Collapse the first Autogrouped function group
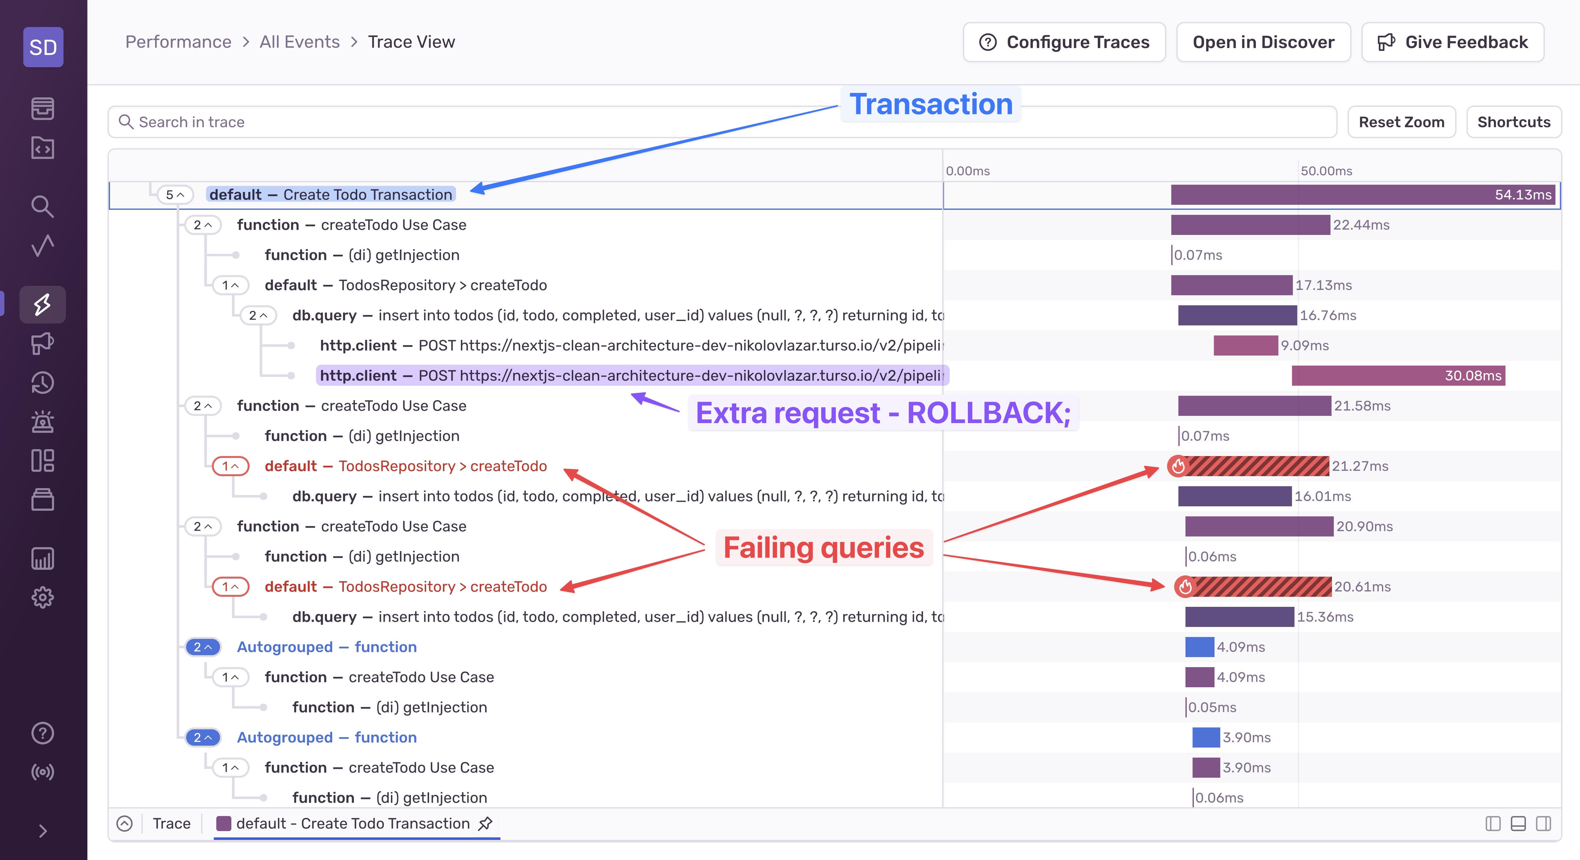 pyautogui.click(x=203, y=647)
